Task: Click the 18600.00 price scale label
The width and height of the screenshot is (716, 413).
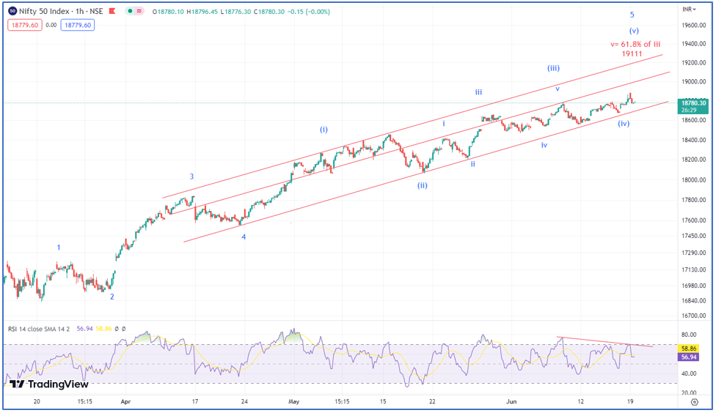Action: (x=693, y=120)
